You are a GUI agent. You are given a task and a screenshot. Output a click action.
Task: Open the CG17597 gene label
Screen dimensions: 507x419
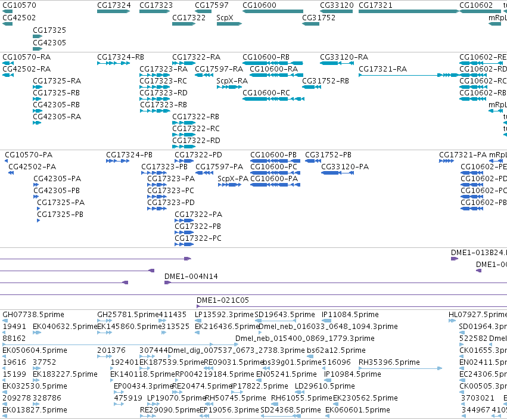pyautogui.click(x=211, y=5)
